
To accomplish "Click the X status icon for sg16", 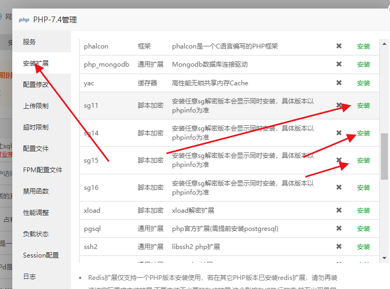I will (x=339, y=188).
